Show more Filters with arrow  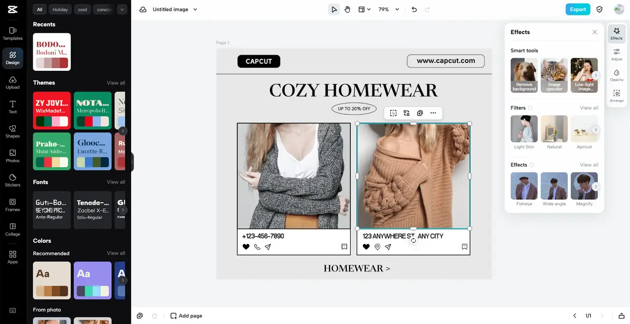596,129
